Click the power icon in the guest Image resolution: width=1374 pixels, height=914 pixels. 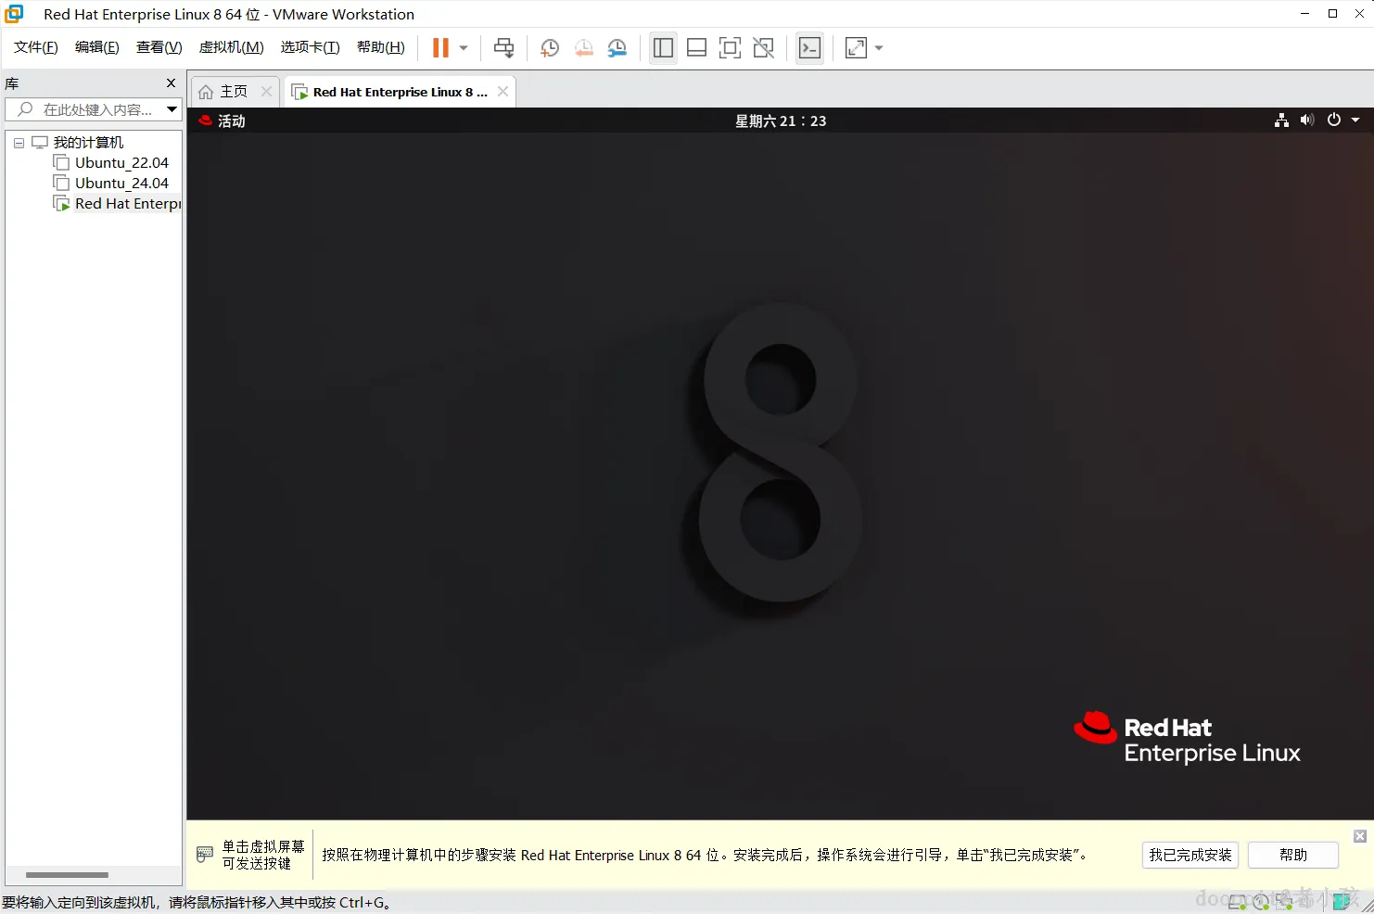click(1333, 120)
